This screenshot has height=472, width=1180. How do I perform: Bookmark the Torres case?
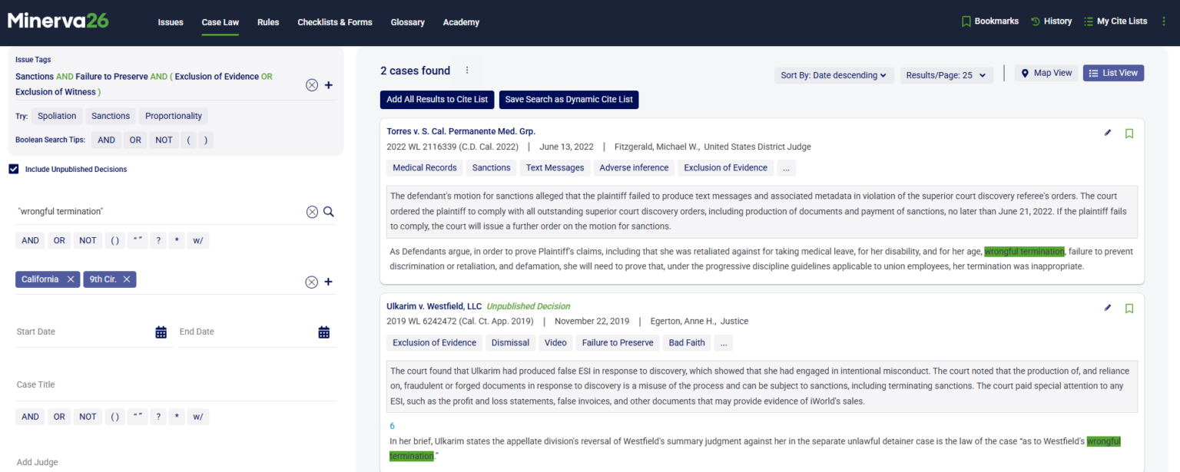pos(1129,134)
